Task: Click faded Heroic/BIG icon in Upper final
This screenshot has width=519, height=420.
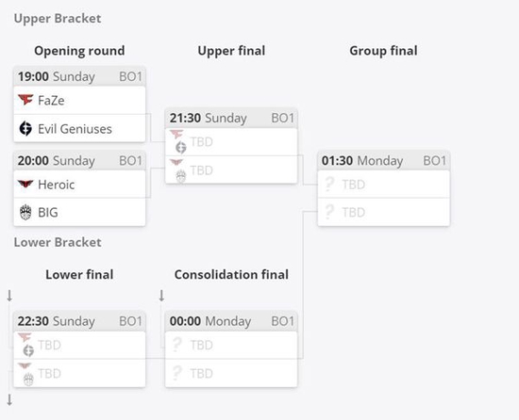Action: pyautogui.click(x=178, y=170)
